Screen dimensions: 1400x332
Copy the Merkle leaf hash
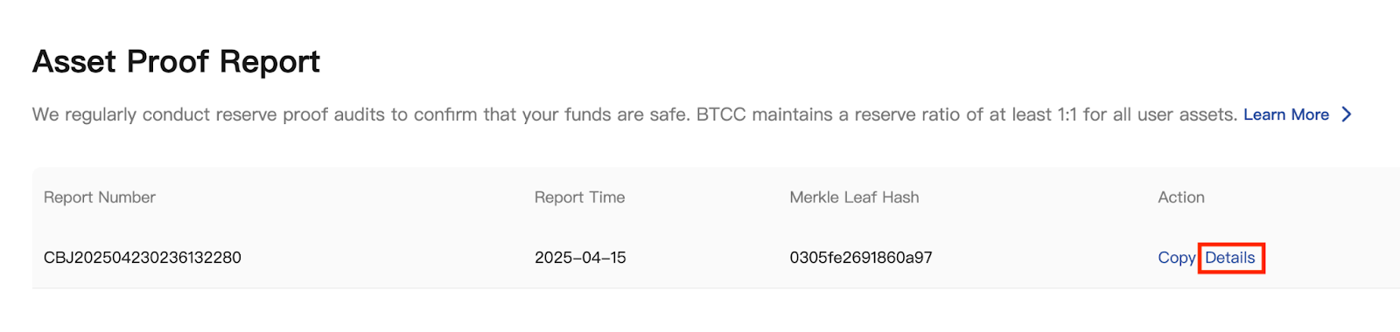click(x=1176, y=258)
